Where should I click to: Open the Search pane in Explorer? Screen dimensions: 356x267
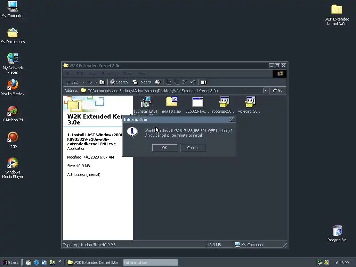pos(119,82)
